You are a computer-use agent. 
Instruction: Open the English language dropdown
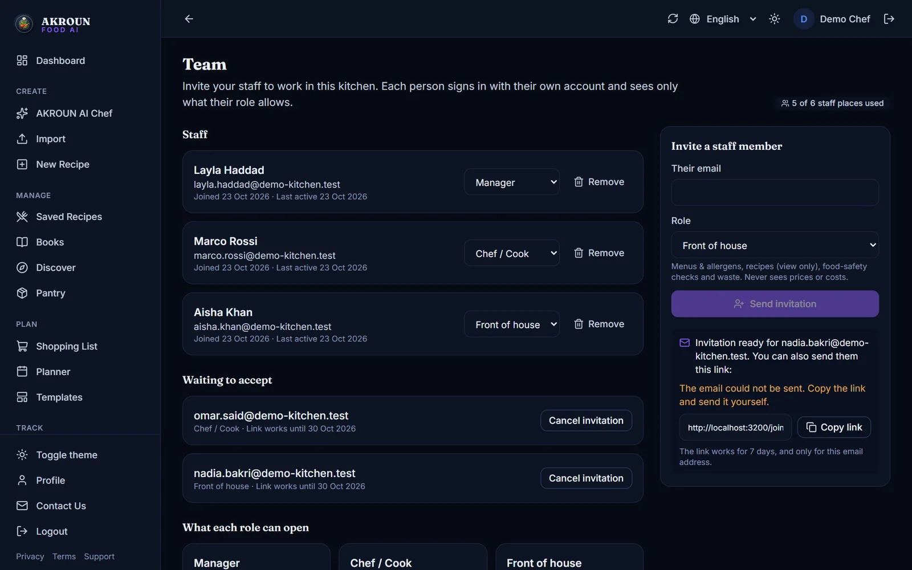tap(723, 19)
